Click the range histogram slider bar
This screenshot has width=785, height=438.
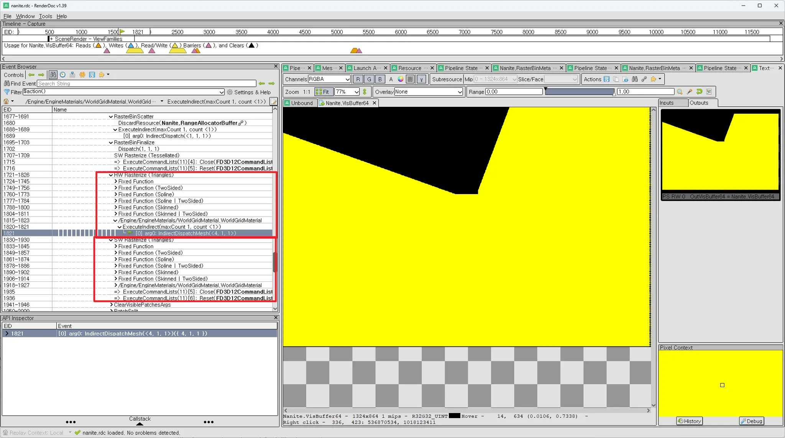[x=579, y=92]
